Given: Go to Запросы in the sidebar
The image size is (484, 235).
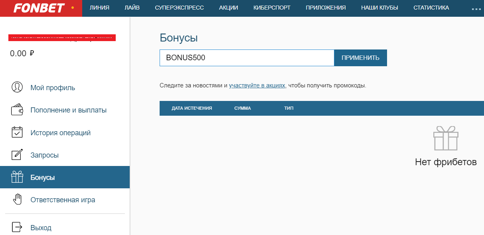Looking at the screenshot, I should tap(45, 155).
